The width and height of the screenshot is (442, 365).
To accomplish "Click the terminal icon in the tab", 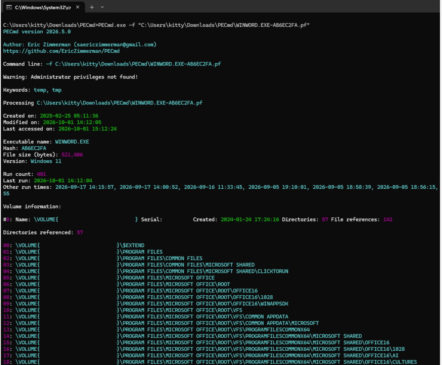I will point(9,7).
